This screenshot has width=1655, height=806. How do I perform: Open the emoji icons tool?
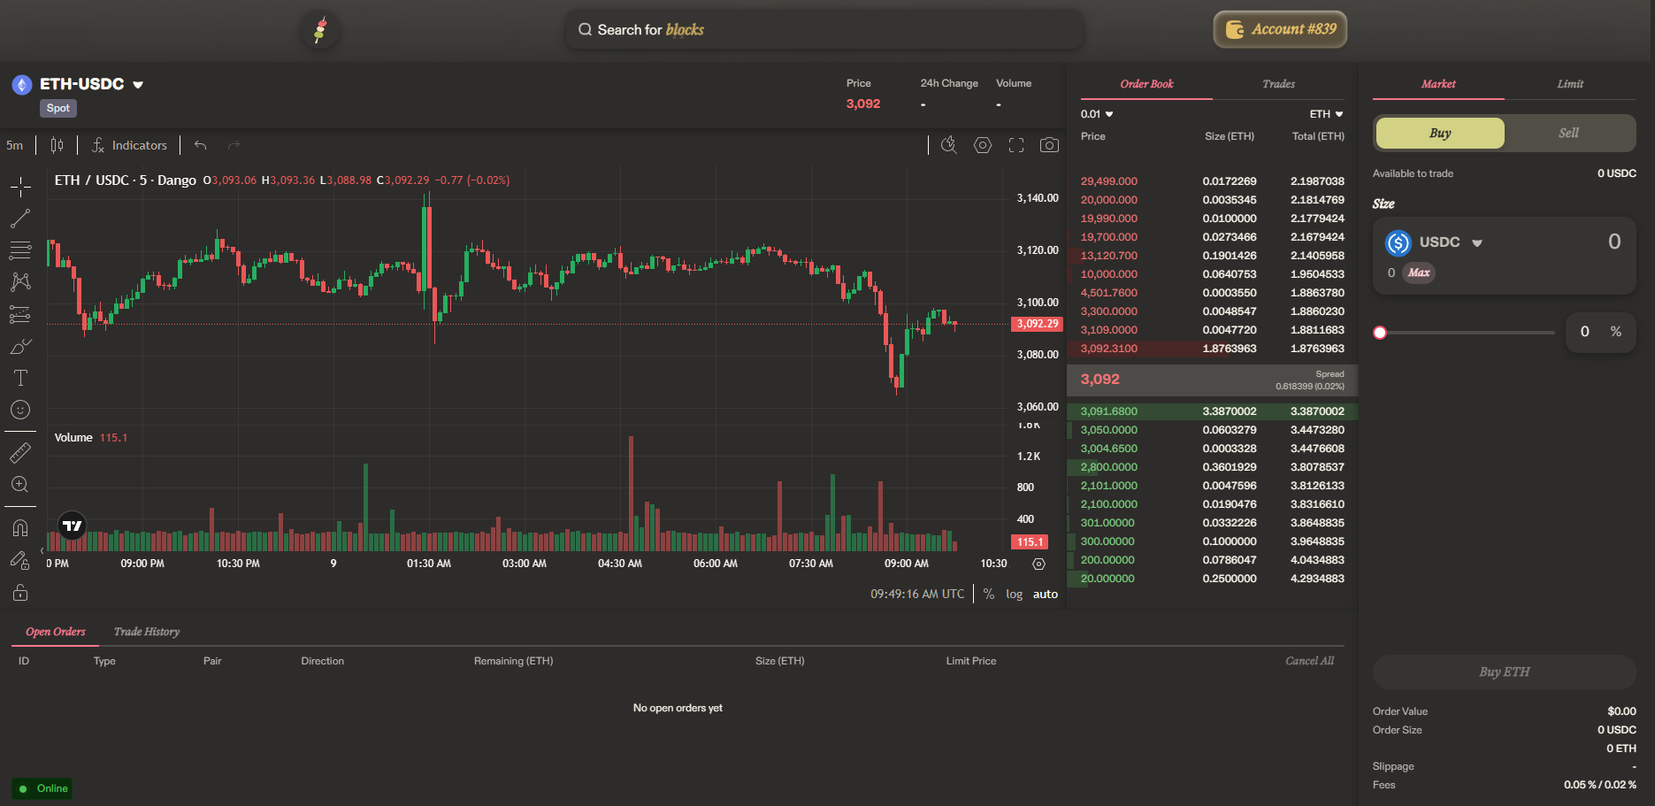(x=20, y=410)
